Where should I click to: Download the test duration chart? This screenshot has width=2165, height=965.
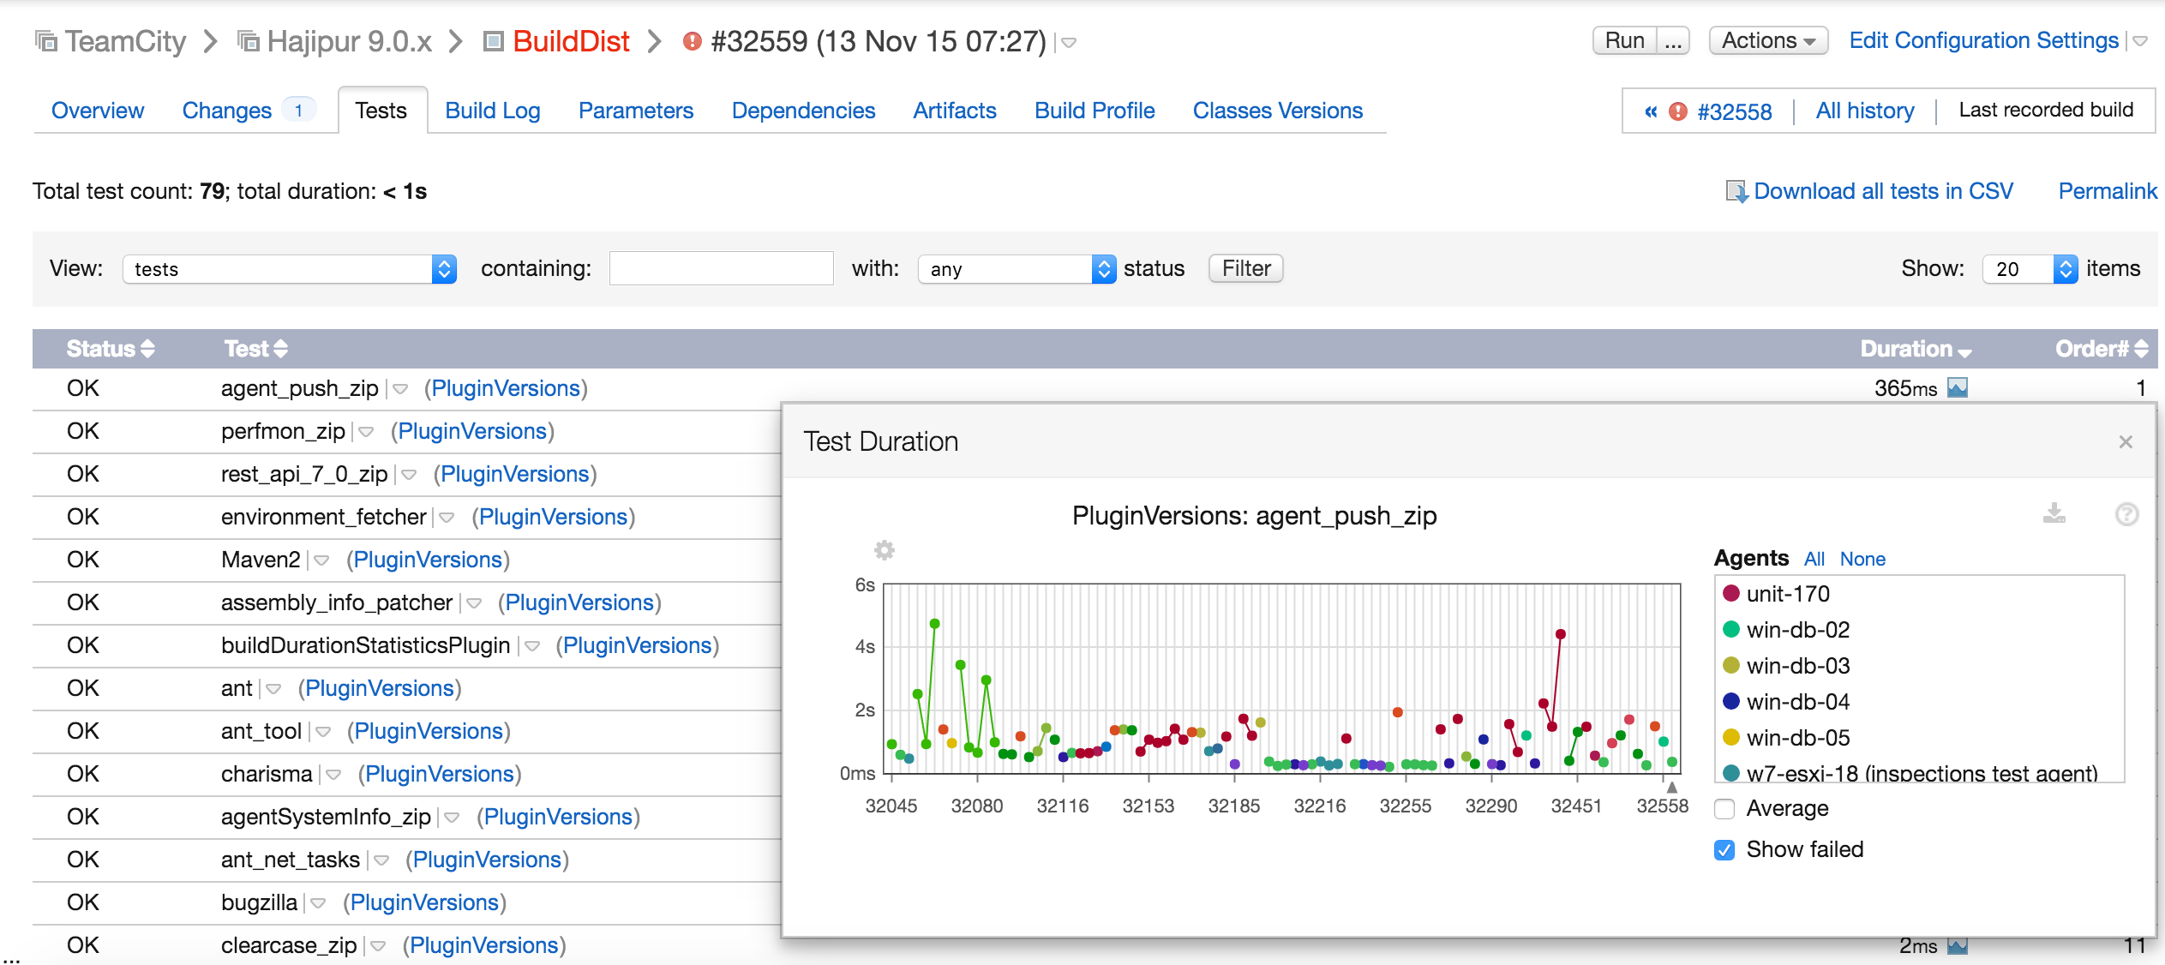(x=2054, y=513)
